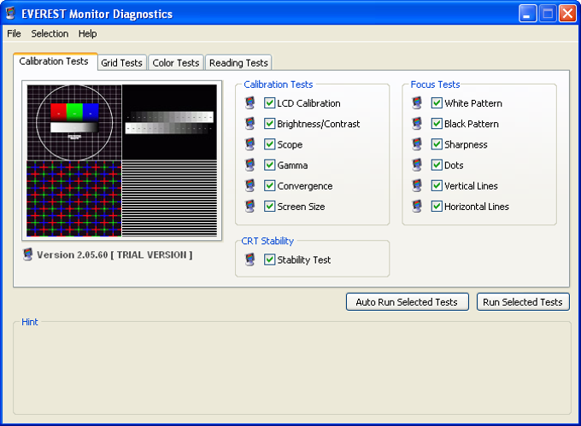Click the RGB convergence grid preview thumbnail
The height and width of the screenshot is (426, 581).
[74, 198]
